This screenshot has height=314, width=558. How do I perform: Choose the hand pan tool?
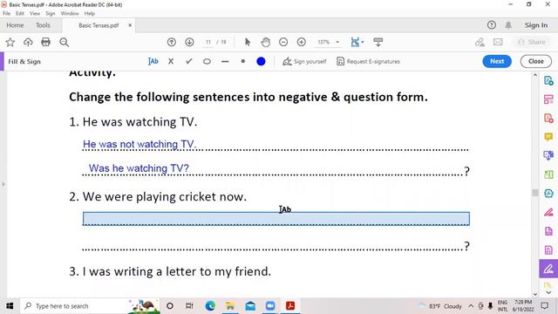(x=265, y=43)
